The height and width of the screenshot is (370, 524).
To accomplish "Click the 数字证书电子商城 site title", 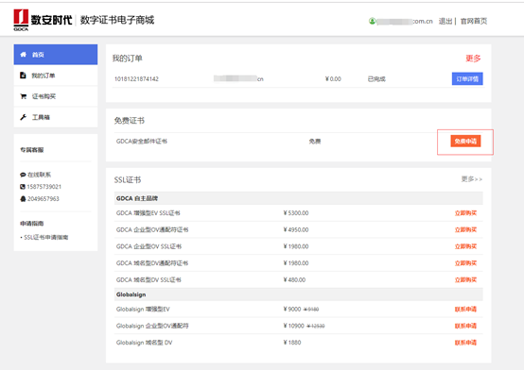I will [117, 20].
